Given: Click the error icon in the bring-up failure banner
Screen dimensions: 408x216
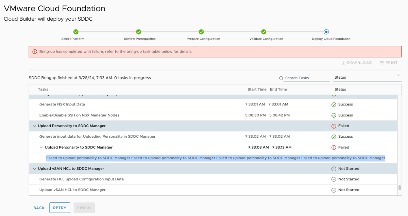Looking at the screenshot, I should click(35, 52).
